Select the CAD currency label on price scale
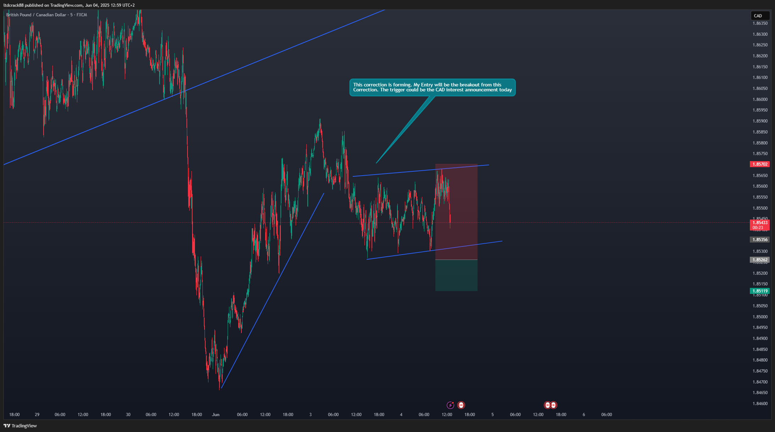This screenshot has height=432, width=775. (760, 16)
